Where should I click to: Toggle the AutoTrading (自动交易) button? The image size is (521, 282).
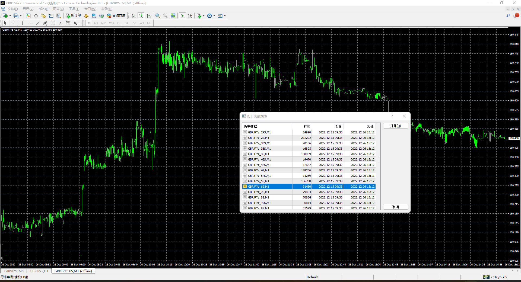[x=116, y=16]
